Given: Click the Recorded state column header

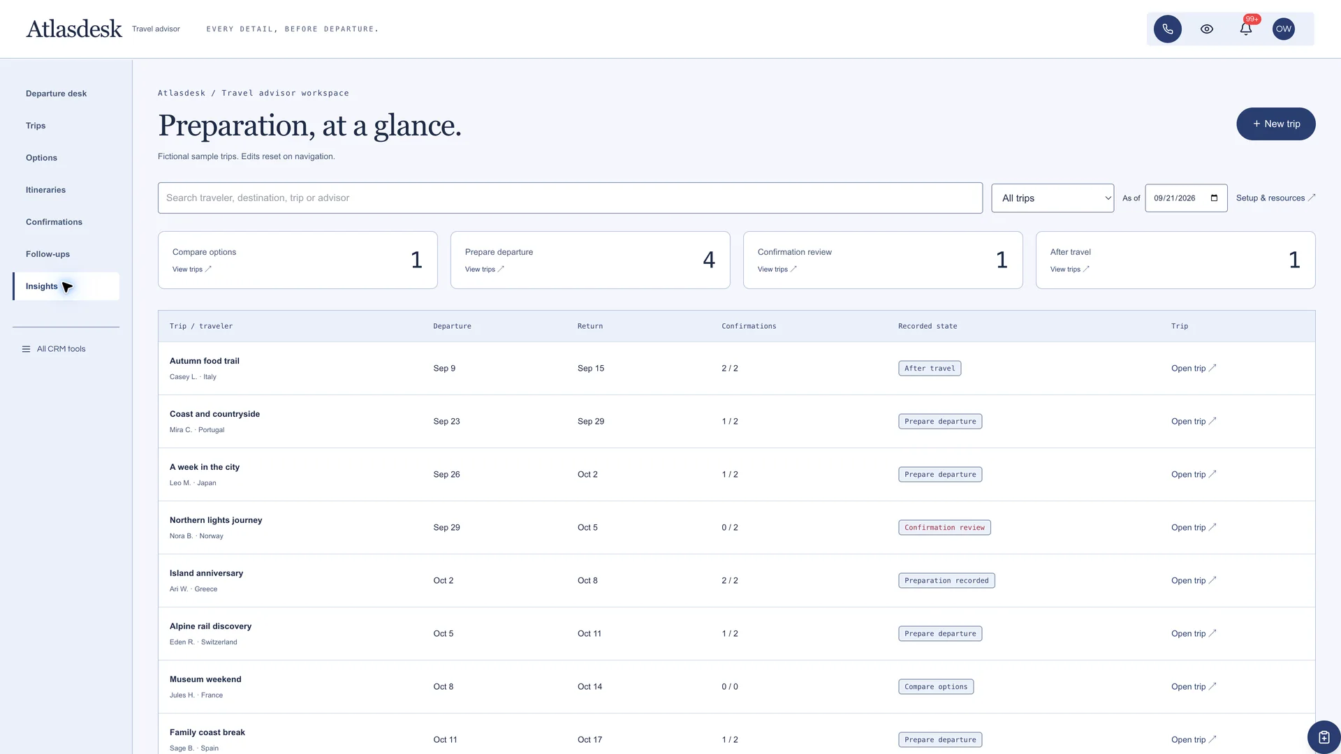Looking at the screenshot, I should click(928, 326).
